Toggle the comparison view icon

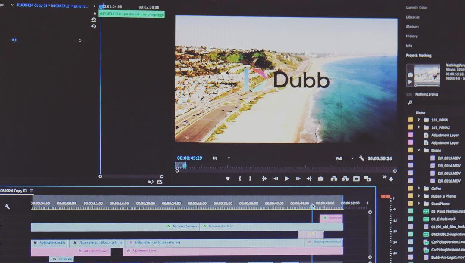368,179
